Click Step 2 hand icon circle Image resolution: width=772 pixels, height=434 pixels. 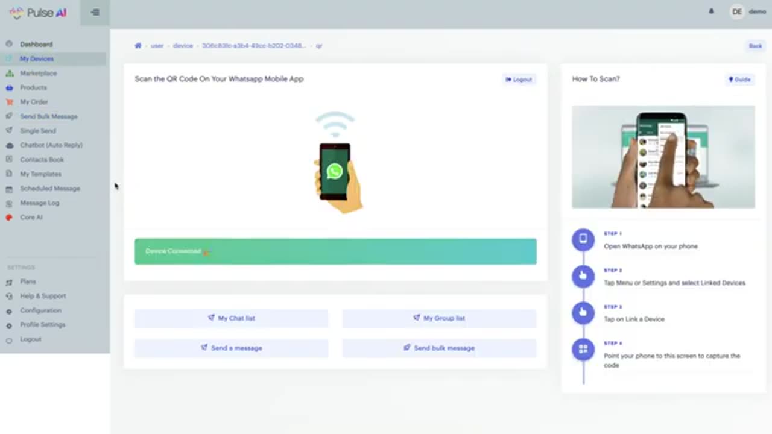[x=583, y=276]
